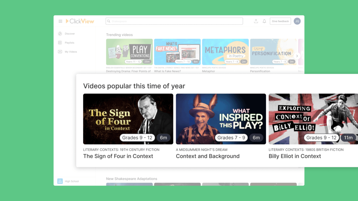Screen dimensions: 358x201
Task: Open the Billy Elliot in Context title
Action: pos(295,156)
